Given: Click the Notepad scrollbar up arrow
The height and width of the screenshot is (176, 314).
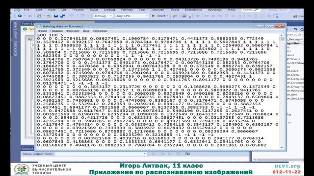Looking at the screenshot, I should [x=282, y=35].
